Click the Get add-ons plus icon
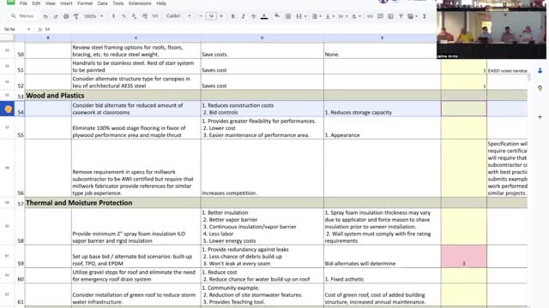This screenshot has height=308, width=549. coord(540,117)
